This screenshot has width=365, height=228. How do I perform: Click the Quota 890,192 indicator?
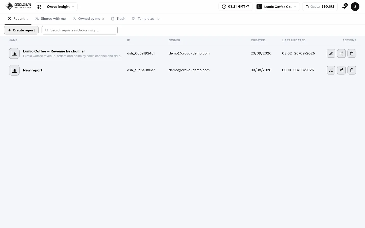pos(320,7)
